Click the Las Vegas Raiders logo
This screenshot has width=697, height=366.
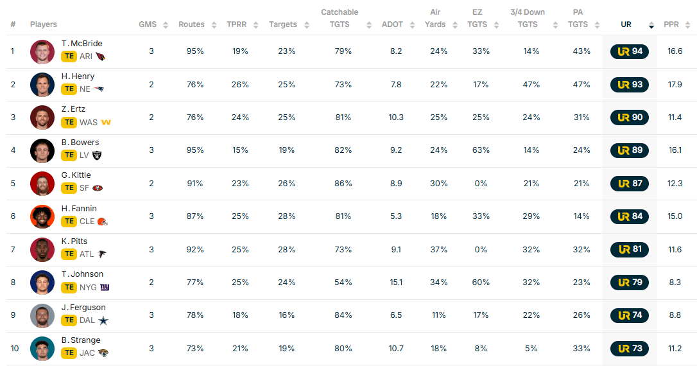[98, 155]
